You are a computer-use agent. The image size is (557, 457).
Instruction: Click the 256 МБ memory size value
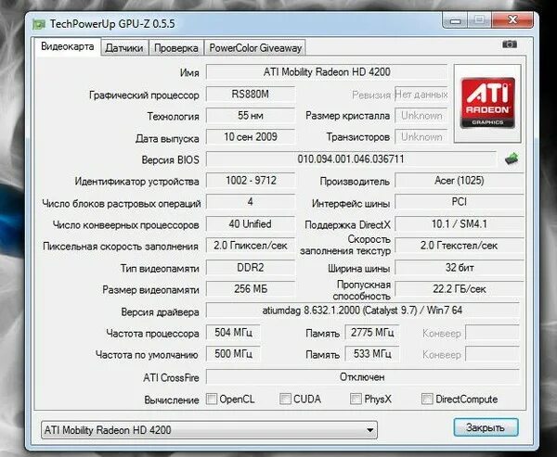coord(251,289)
